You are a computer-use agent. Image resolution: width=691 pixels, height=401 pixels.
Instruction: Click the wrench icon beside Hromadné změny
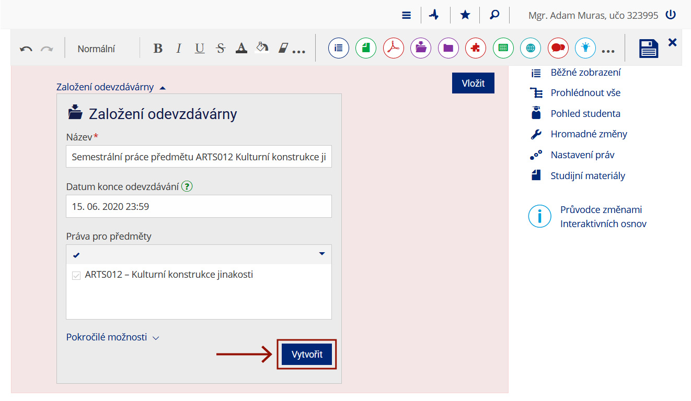[536, 134]
